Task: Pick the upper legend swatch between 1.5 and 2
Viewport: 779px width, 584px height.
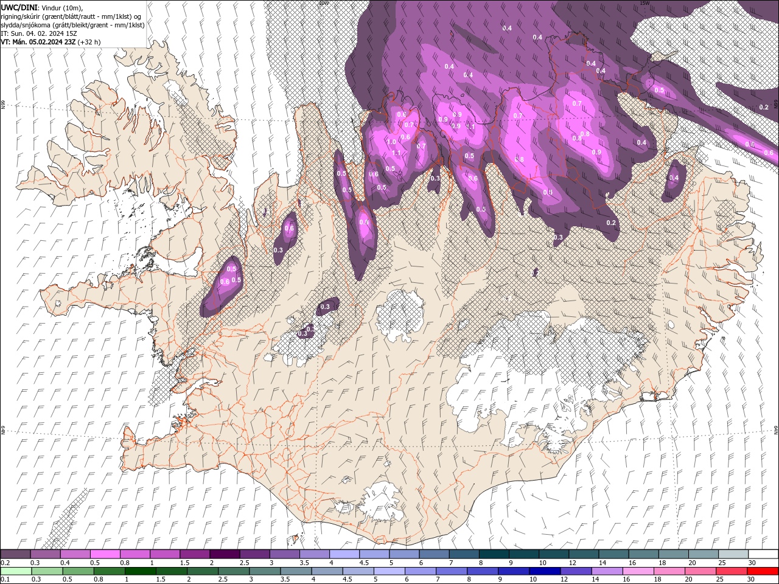Action: pos(195,554)
